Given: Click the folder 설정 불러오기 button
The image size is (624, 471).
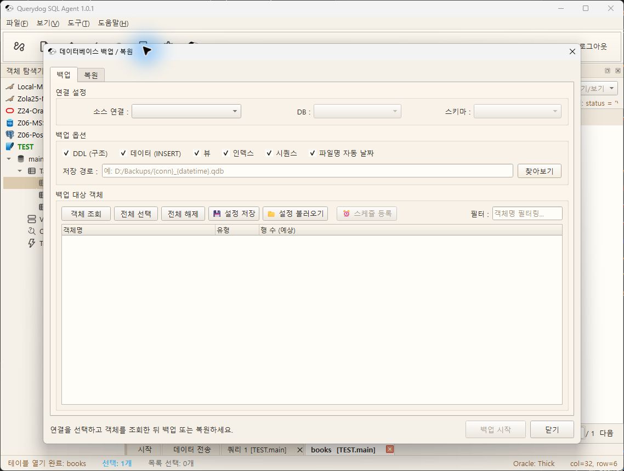Looking at the screenshot, I should pyautogui.click(x=296, y=214).
